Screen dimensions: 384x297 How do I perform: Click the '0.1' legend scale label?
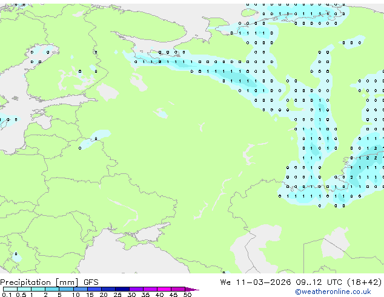(x=7, y=295)
